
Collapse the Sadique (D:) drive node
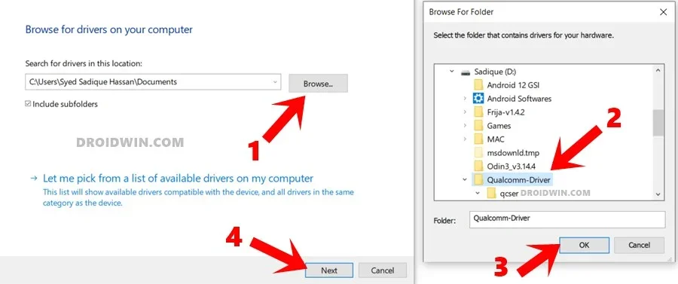pyautogui.click(x=452, y=72)
